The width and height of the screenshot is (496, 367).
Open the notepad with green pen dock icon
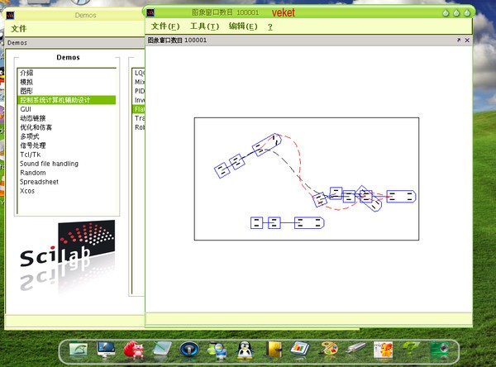pyautogui.click(x=162, y=350)
